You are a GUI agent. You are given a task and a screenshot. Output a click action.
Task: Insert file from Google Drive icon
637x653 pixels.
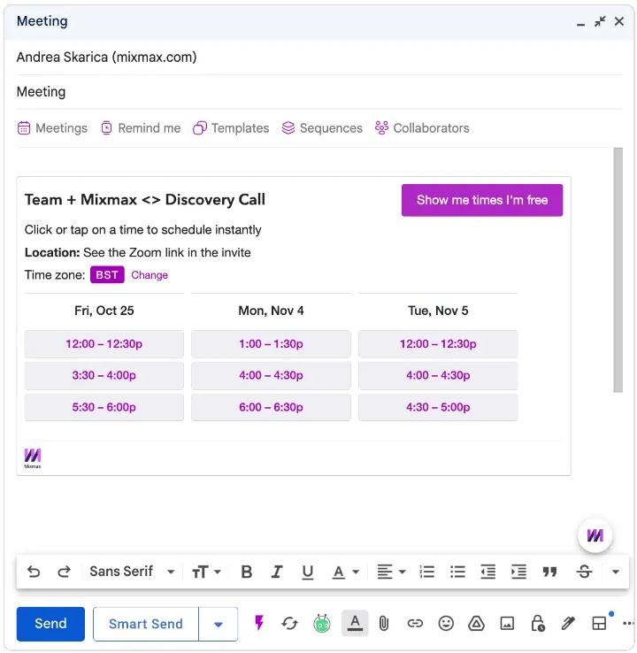476,624
